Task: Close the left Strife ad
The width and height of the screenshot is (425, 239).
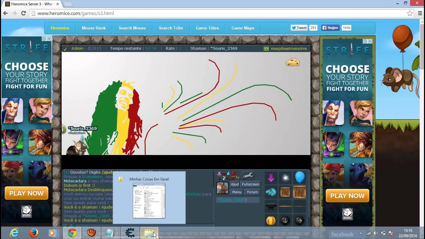Action: (x=48, y=39)
